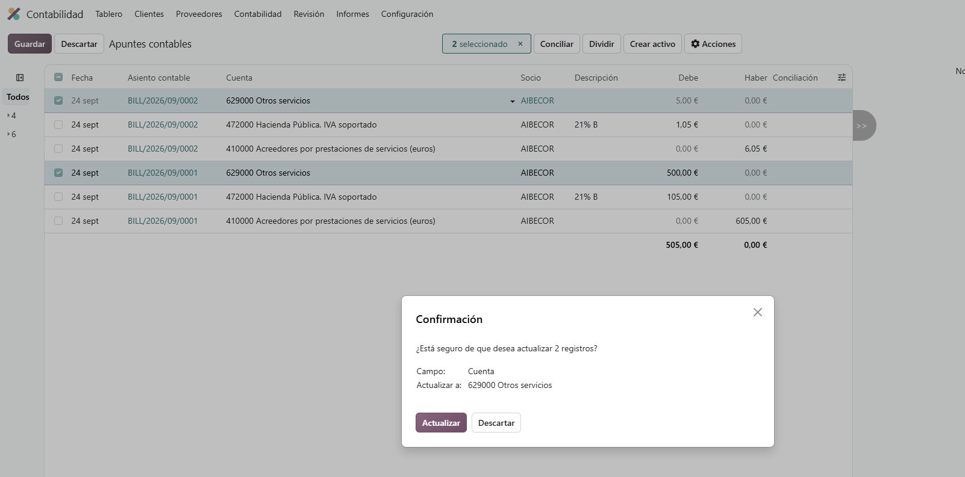Click the Contabilidad app name in navbar
965x477 pixels.
[55, 14]
